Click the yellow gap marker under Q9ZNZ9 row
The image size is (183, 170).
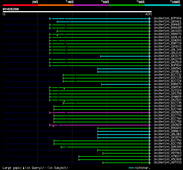(x=53, y=126)
